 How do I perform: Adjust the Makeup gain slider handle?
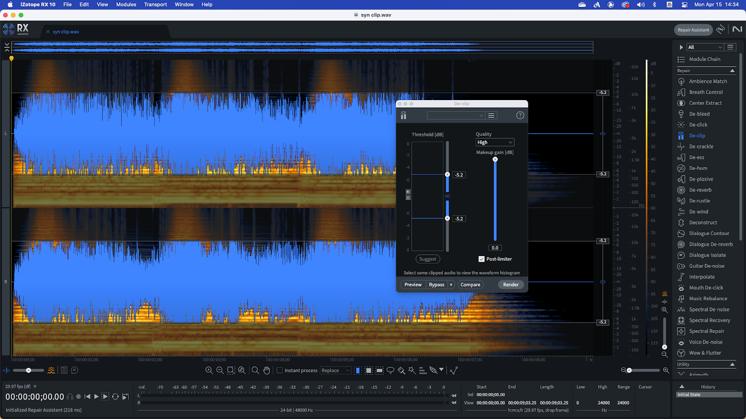495,159
